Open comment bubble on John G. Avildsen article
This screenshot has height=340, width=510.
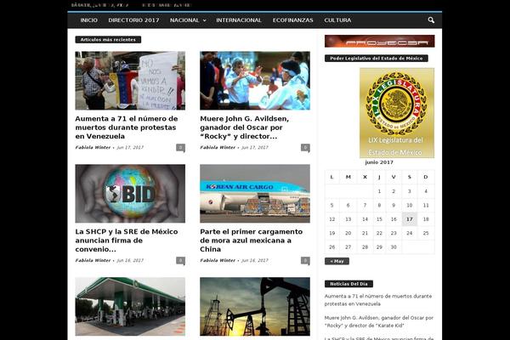point(305,148)
